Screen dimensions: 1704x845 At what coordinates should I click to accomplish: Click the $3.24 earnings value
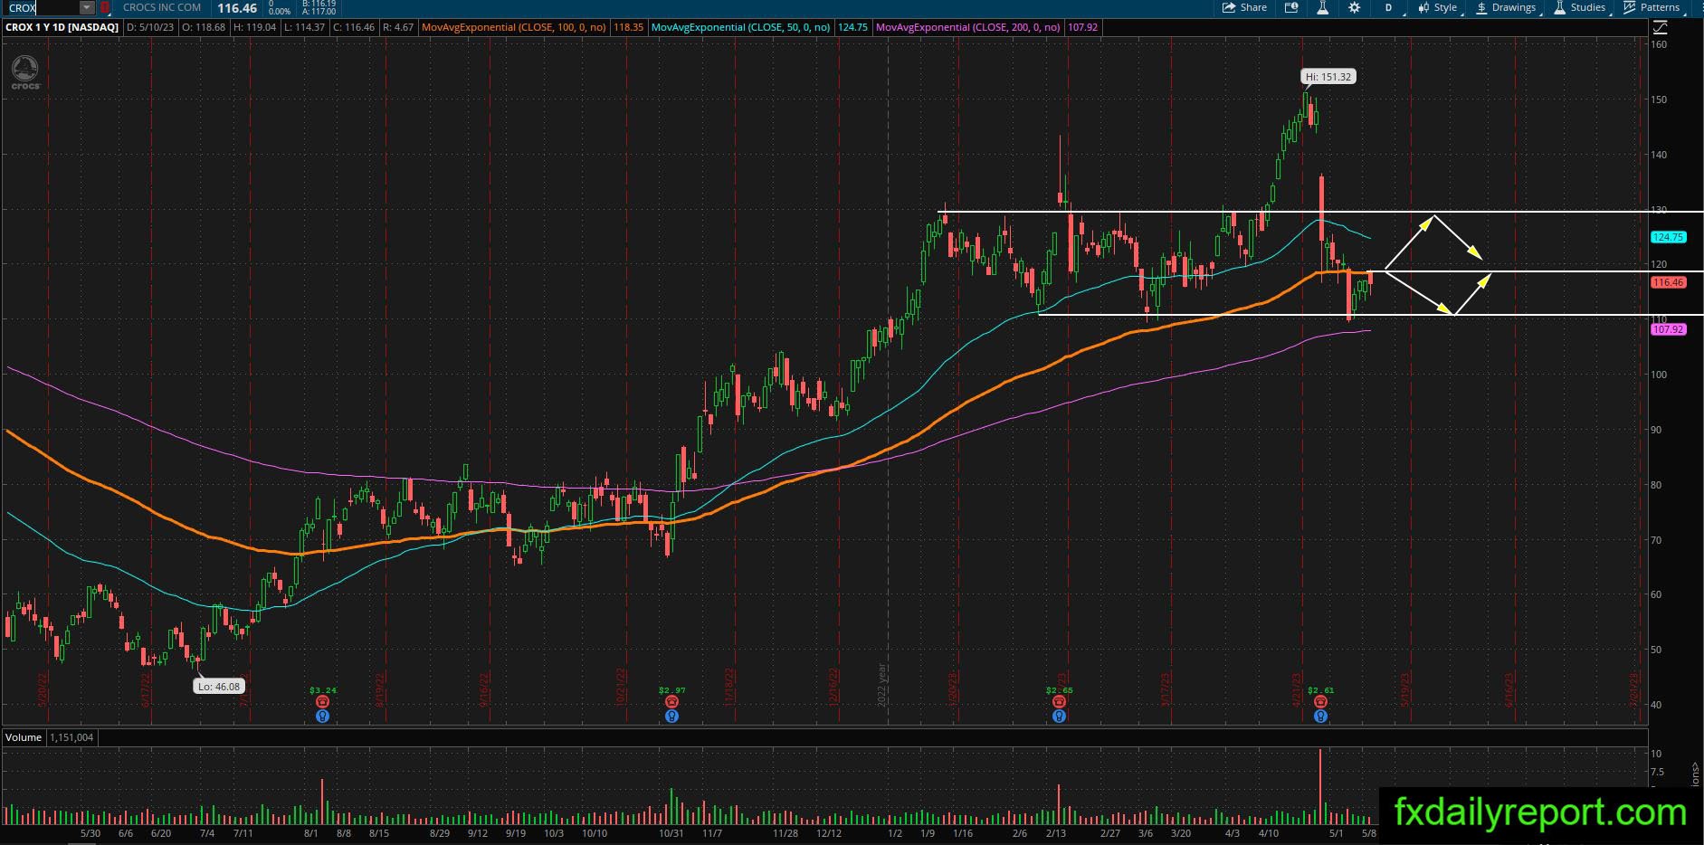pyautogui.click(x=323, y=690)
